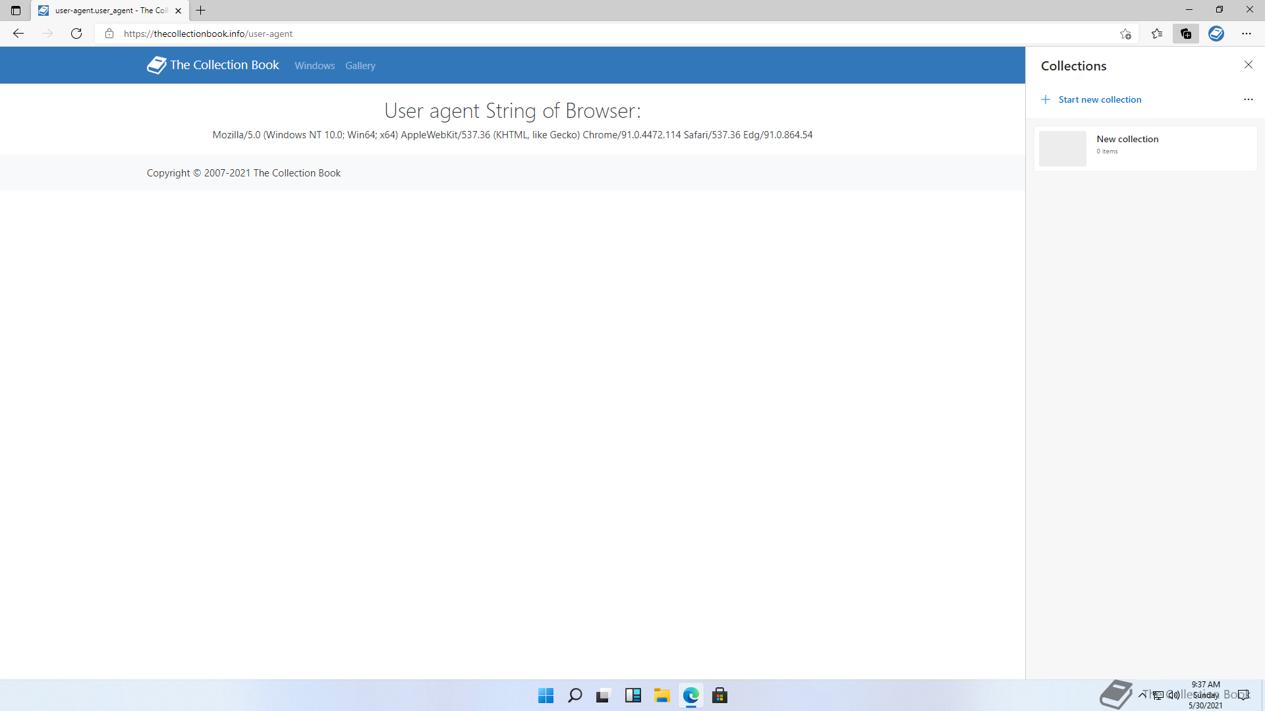1265x711 pixels.
Task: Click the New collection thumbnail
Action: 1063,149
